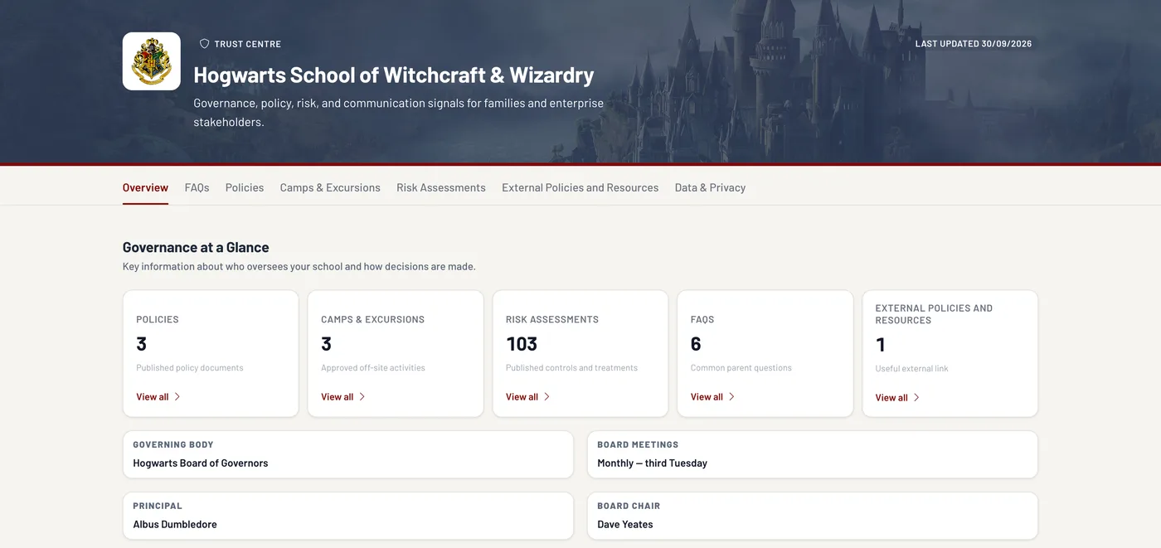Click the Hogwarts Board of Governors text
The width and height of the screenshot is (1161, 548).
(201, 463)
